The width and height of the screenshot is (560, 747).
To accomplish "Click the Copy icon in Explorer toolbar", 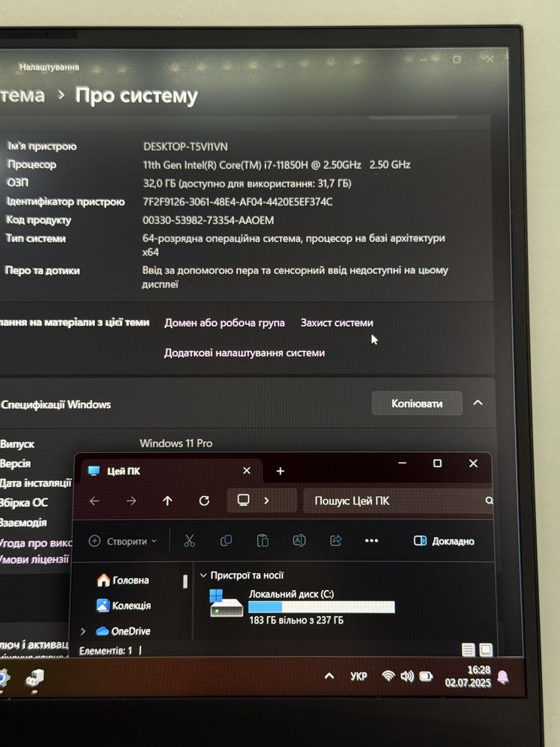I will click(x=226, y=541).
